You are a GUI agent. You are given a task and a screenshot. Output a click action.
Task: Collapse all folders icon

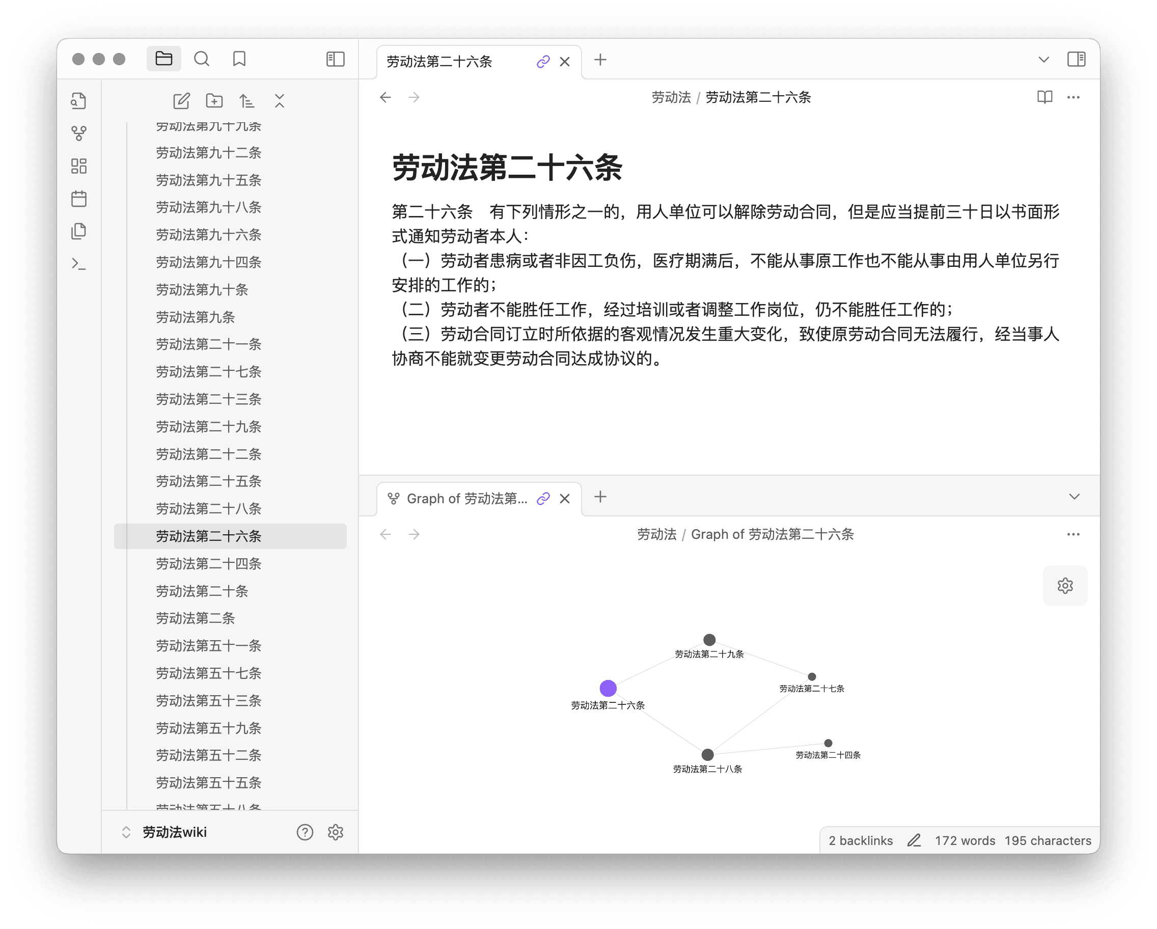pyautogui.click(x=280, y=100)
